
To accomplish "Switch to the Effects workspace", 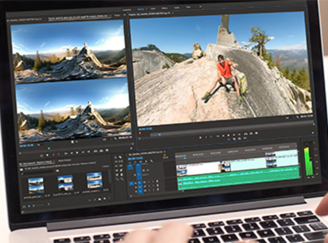I will pyautogui.click(x=165, y=8).
